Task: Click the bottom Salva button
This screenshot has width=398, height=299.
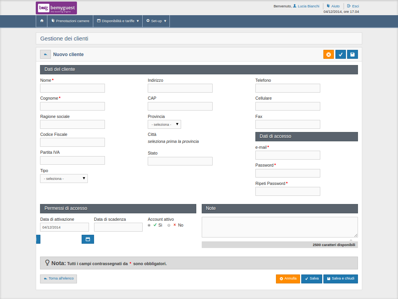Action: tap(311, 279)
